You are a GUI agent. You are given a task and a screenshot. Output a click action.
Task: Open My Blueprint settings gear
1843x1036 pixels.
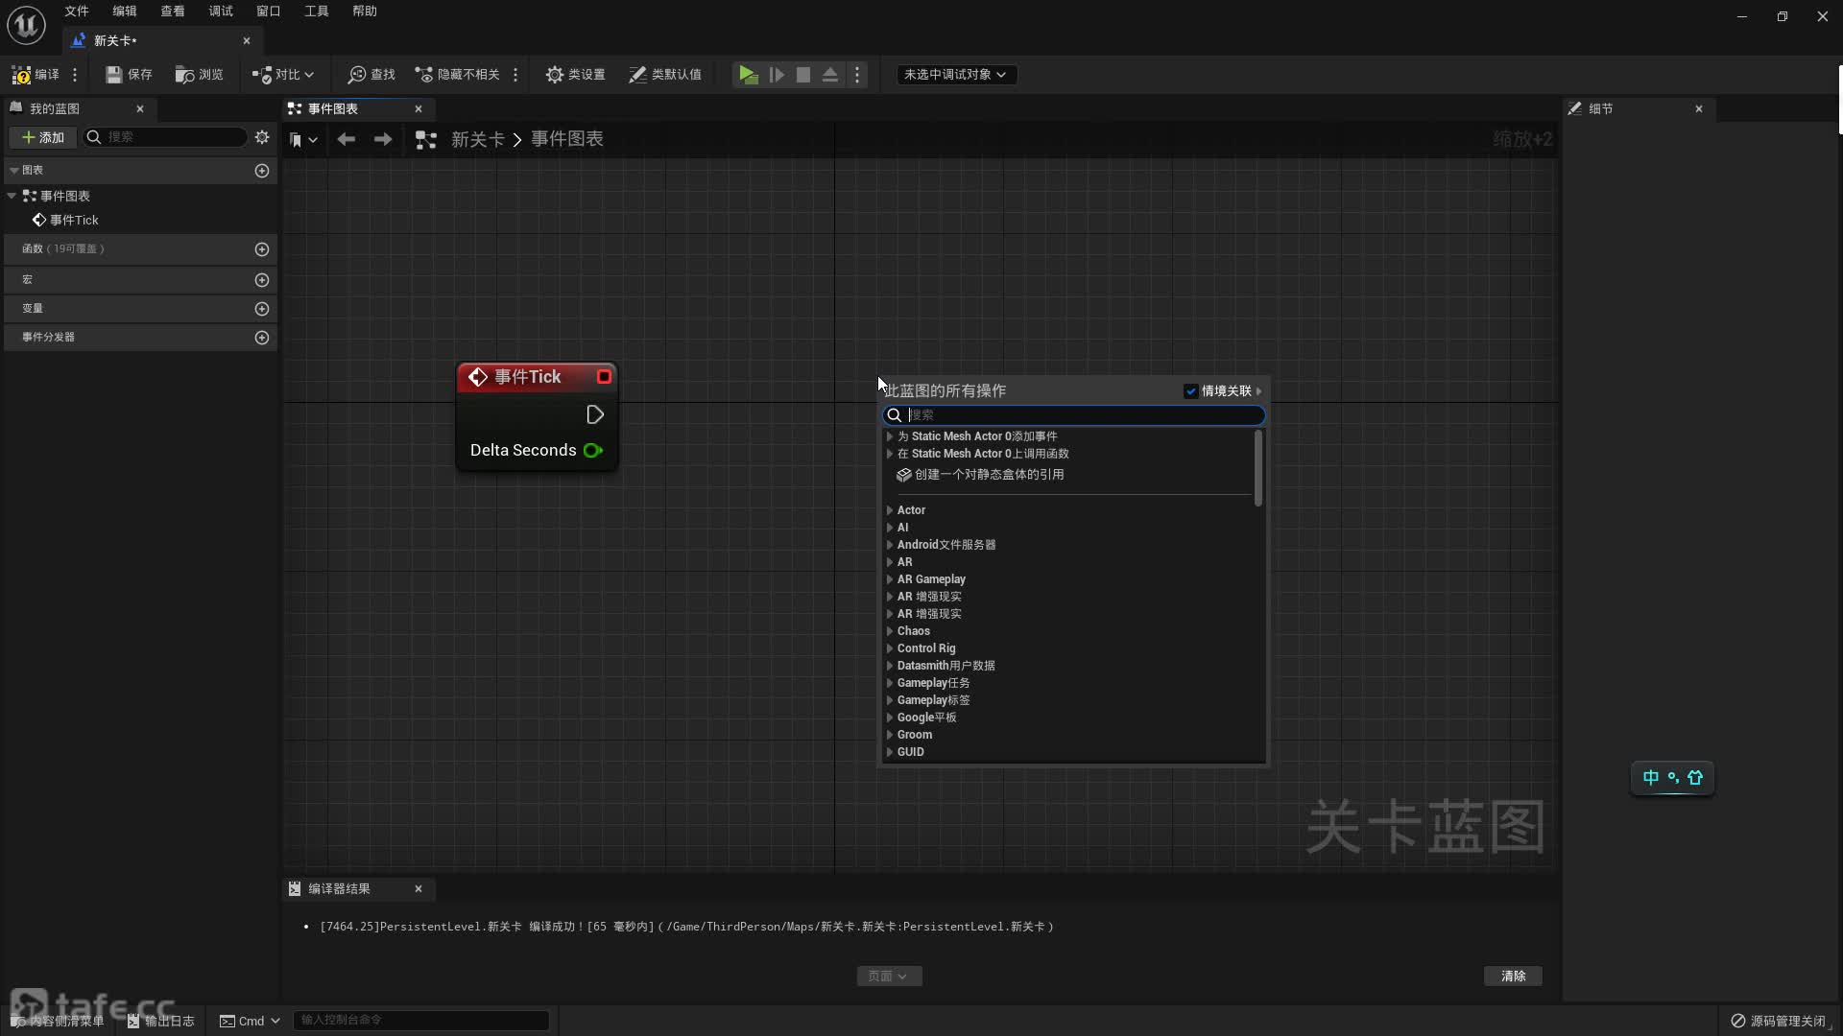[262, 137]
